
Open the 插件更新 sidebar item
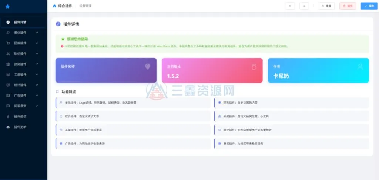click(23, 127)
